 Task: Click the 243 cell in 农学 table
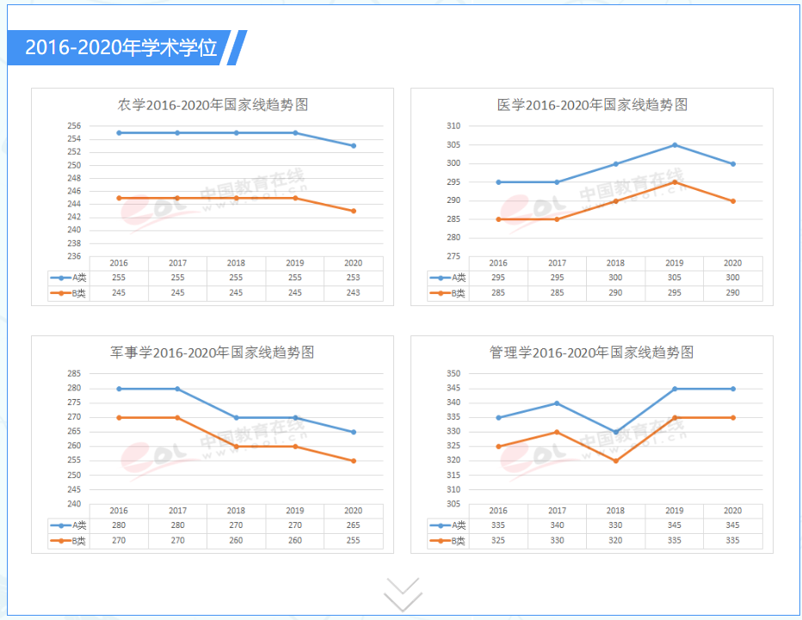click(x=354, y=293)
